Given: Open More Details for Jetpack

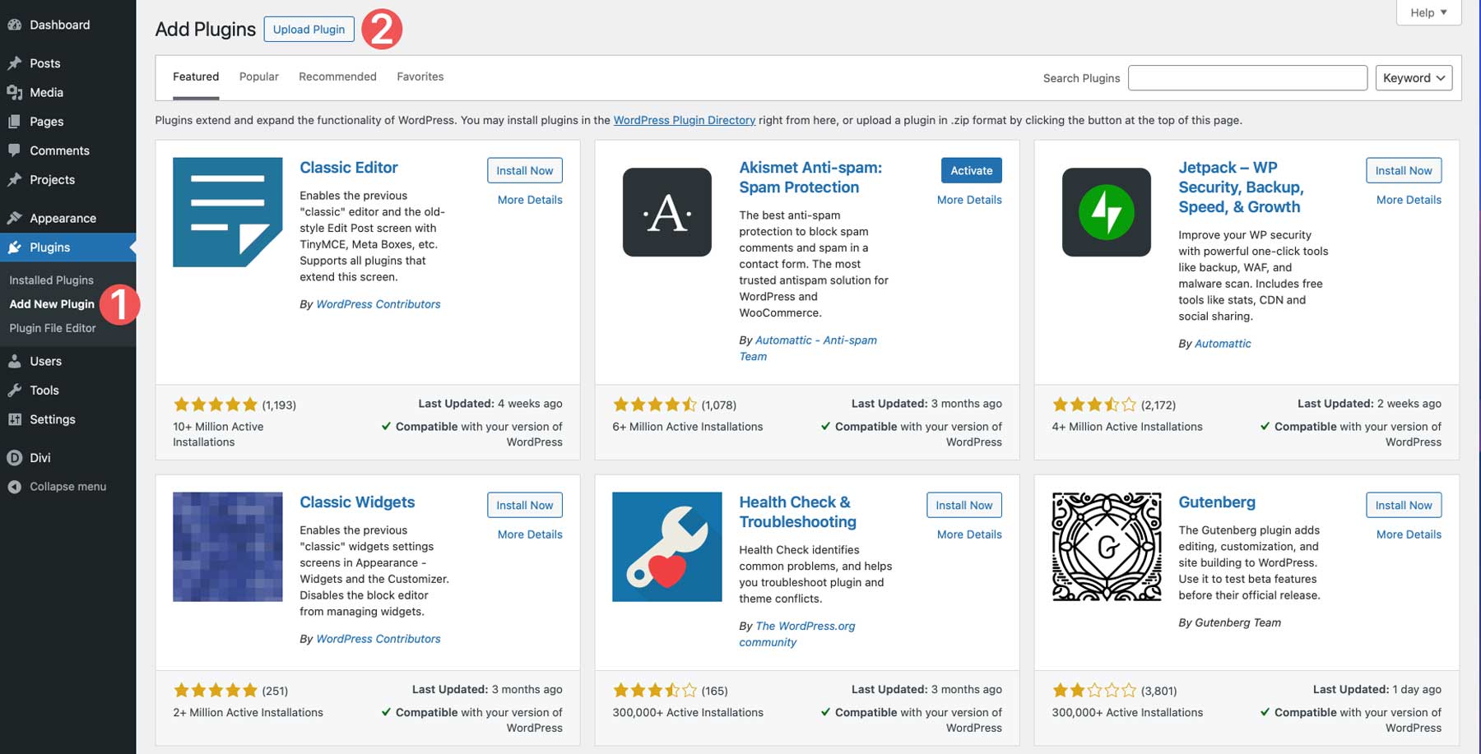Looking at the screenshot, I should pyautogui.click(x=1409, y=200).
